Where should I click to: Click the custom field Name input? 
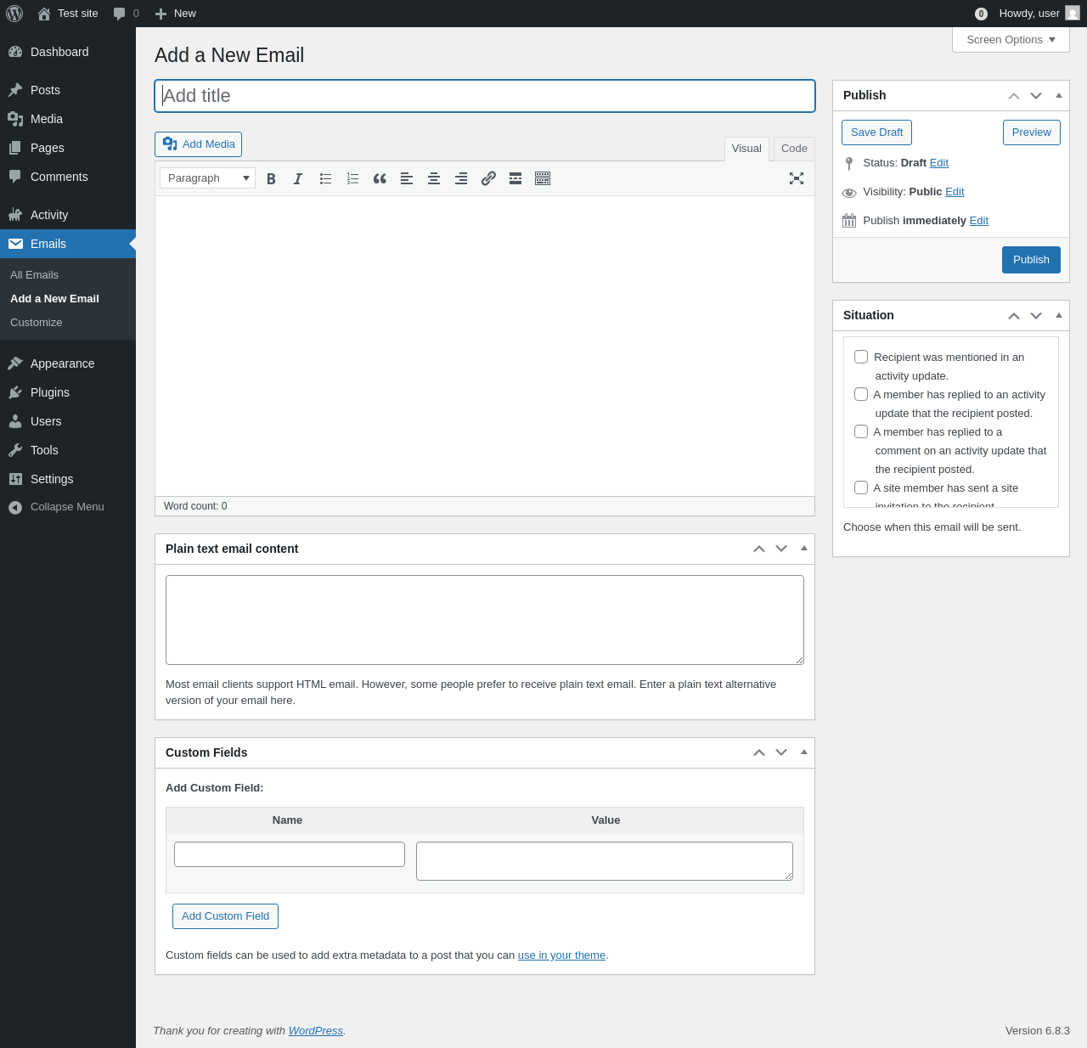click(x=290, y=854)
